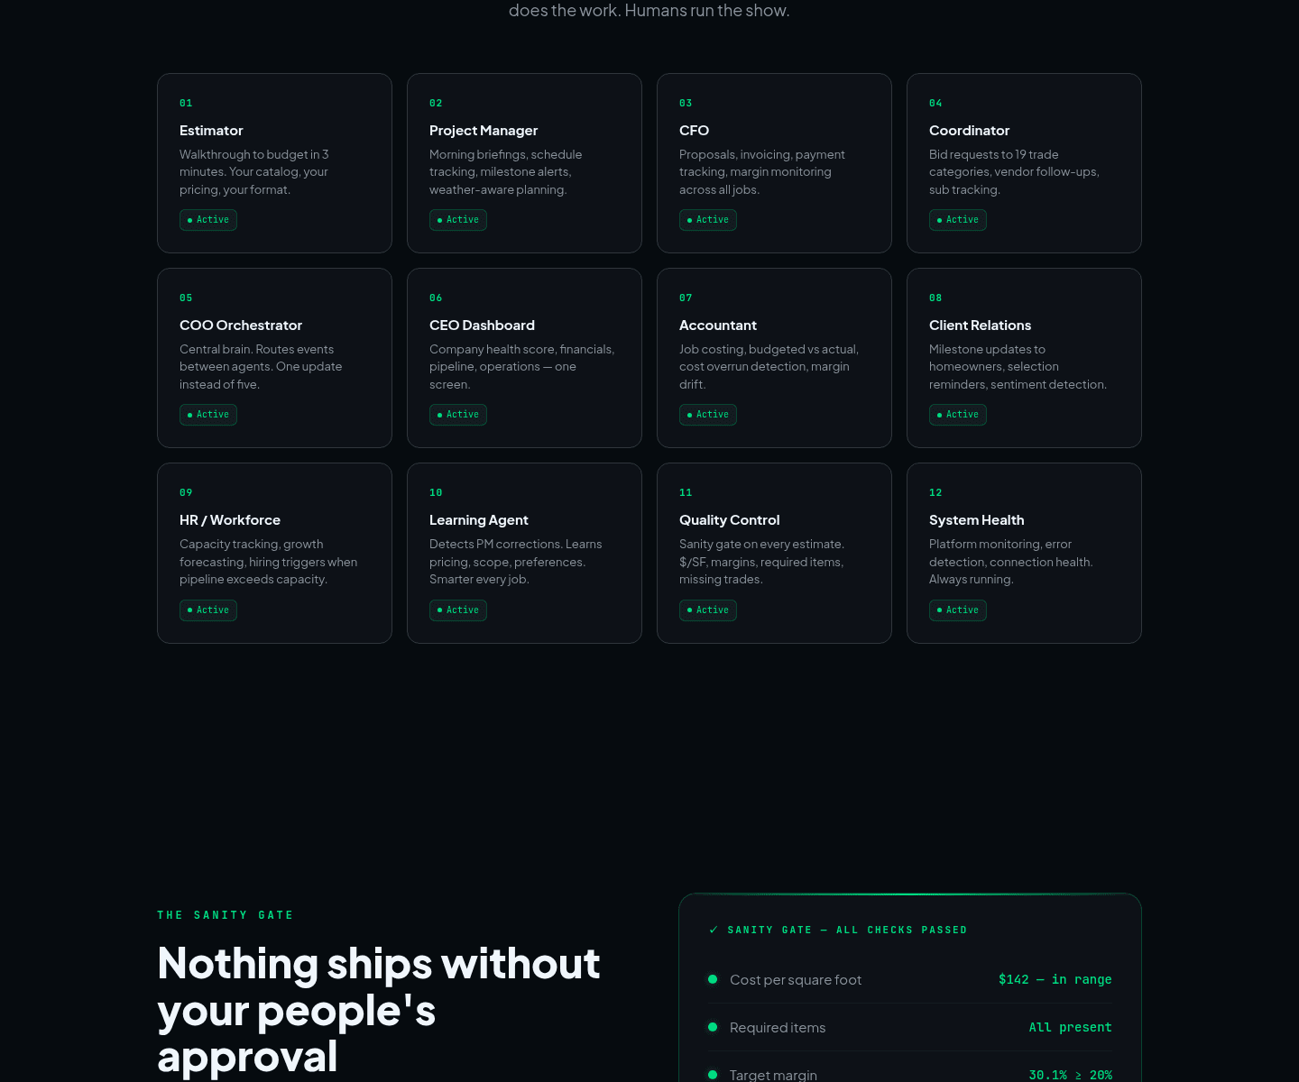The width and height of the screenshot is (1299, 1082).
Task: Click the "$142 — in range" value
Action: point(1055,980)
